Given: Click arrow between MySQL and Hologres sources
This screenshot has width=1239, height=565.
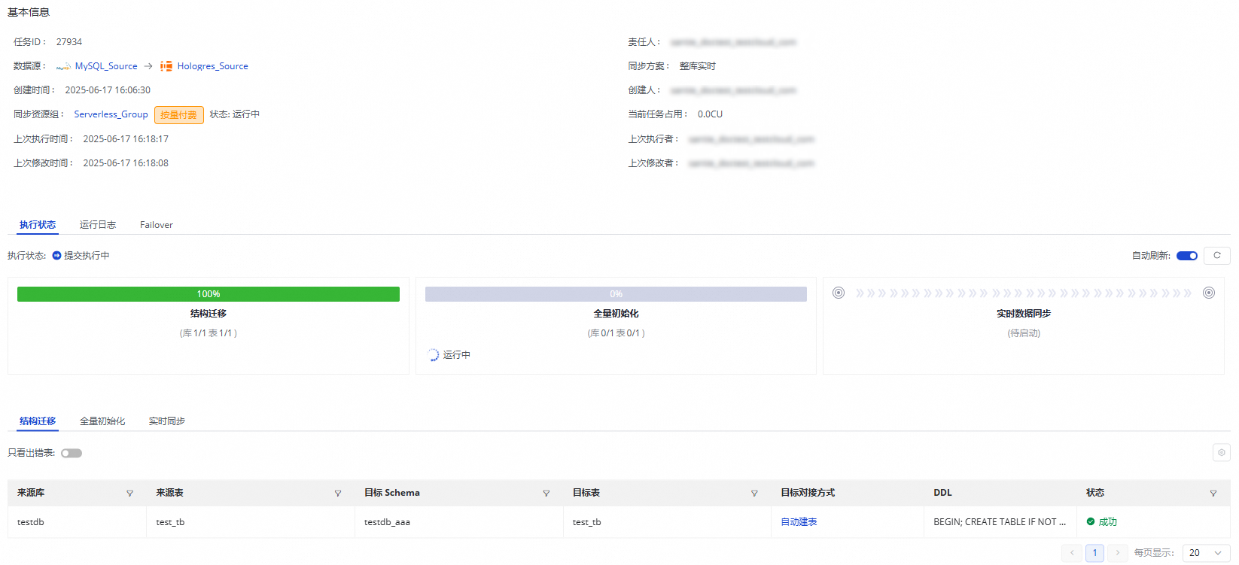Looking at the screenshot, I should point(148,66).
